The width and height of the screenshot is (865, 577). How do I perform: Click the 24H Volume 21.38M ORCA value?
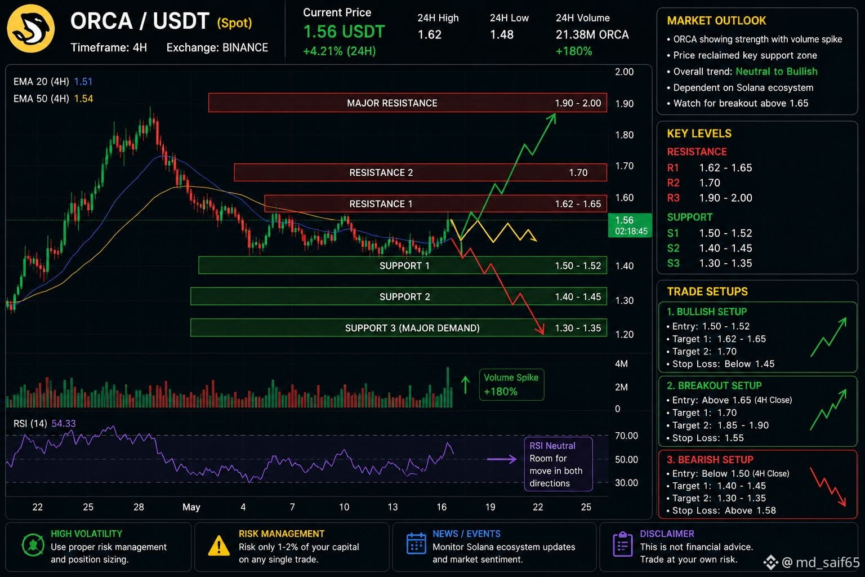[x=592, y=34]
